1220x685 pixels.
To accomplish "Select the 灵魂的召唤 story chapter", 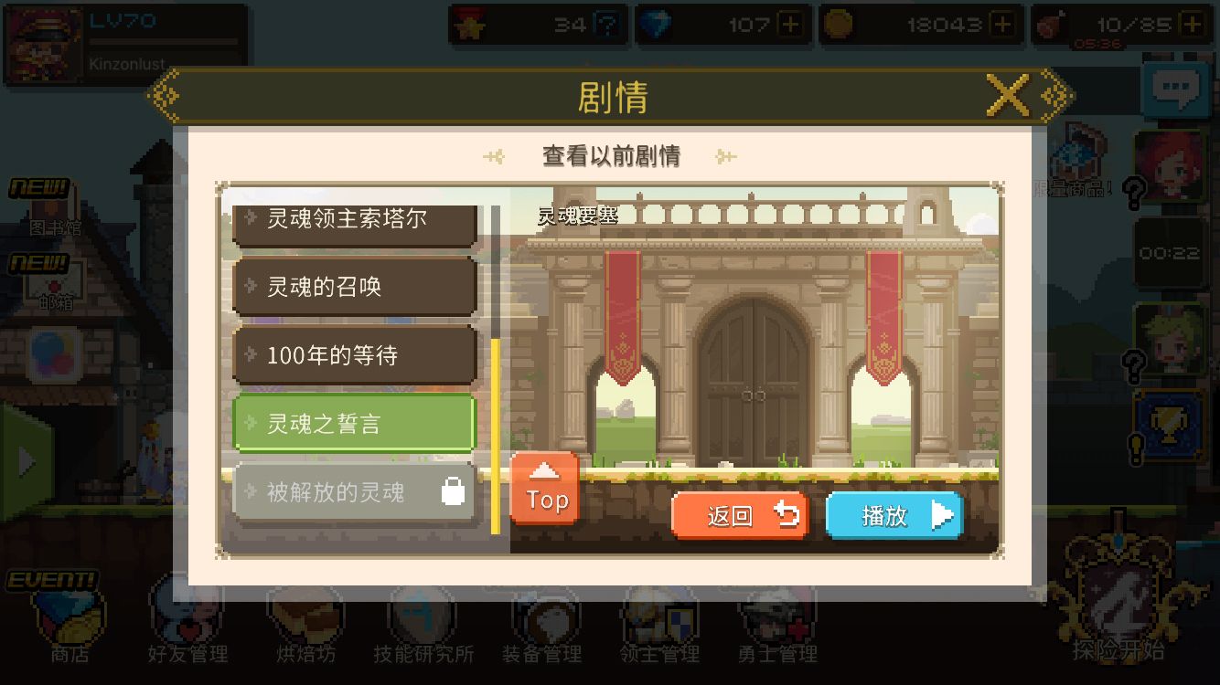I will [x=355, y=287].
